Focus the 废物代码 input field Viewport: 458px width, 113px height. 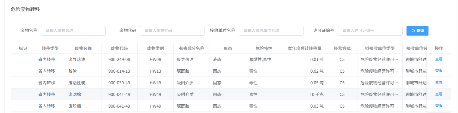pyautogui.click(x=172, y=31)
